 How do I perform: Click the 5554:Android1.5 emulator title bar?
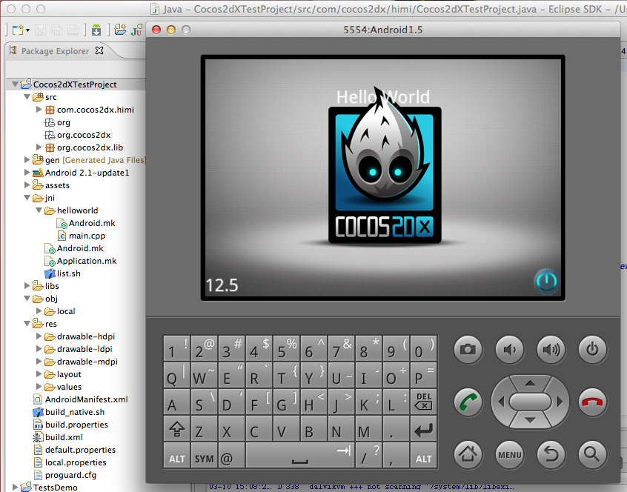(x=383, y=30)
